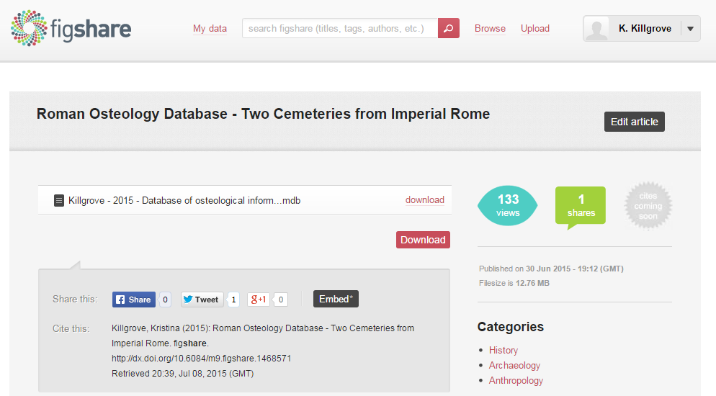The width and height of the screenshot is (716, 396).
Task: Click the download link beside the file name
Action: pos(424,200)
